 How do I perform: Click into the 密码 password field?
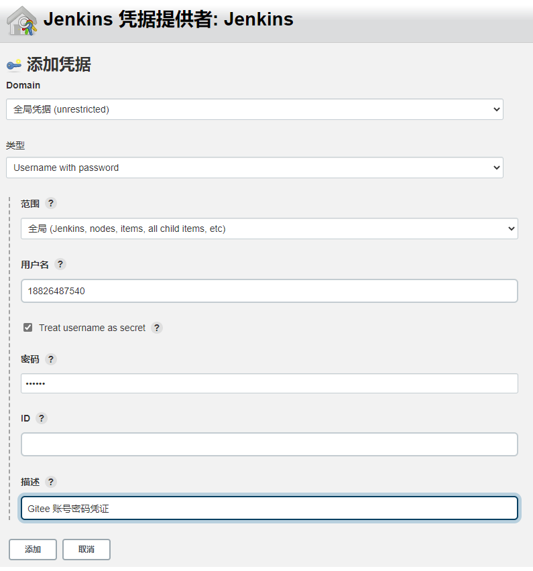pos(269,383)
